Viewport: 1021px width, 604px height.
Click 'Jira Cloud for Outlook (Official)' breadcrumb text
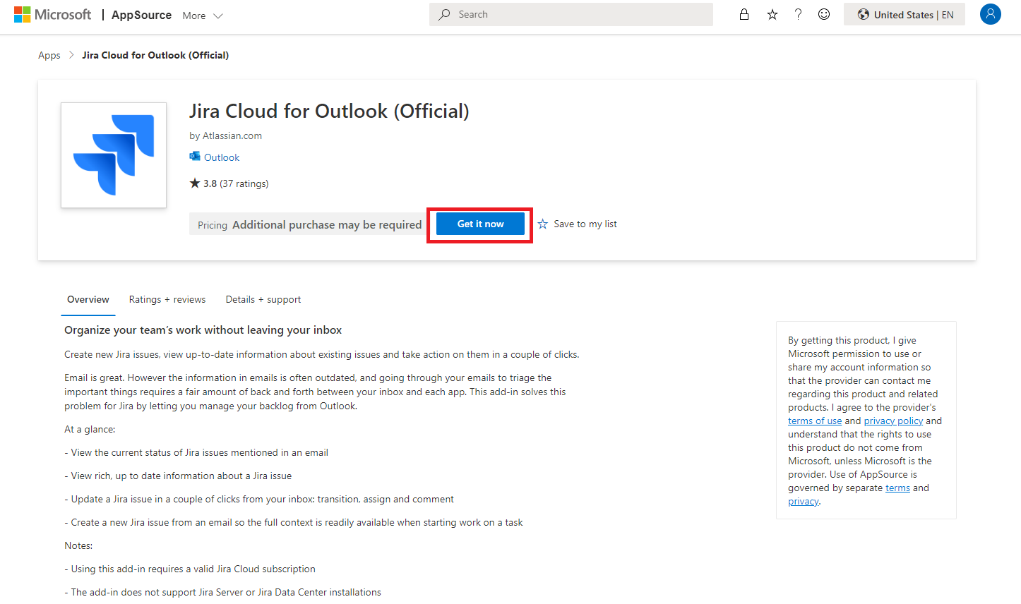click(155, 55)
